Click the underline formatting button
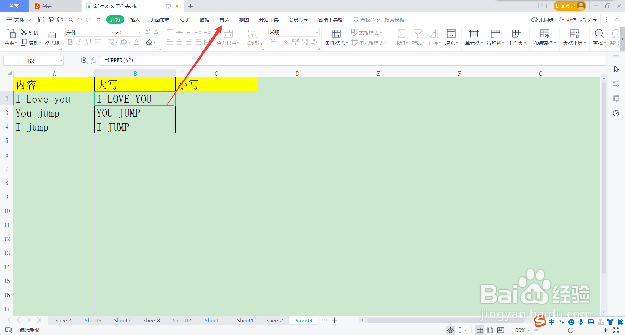625x335 pixels. click(x=89, y=42)
